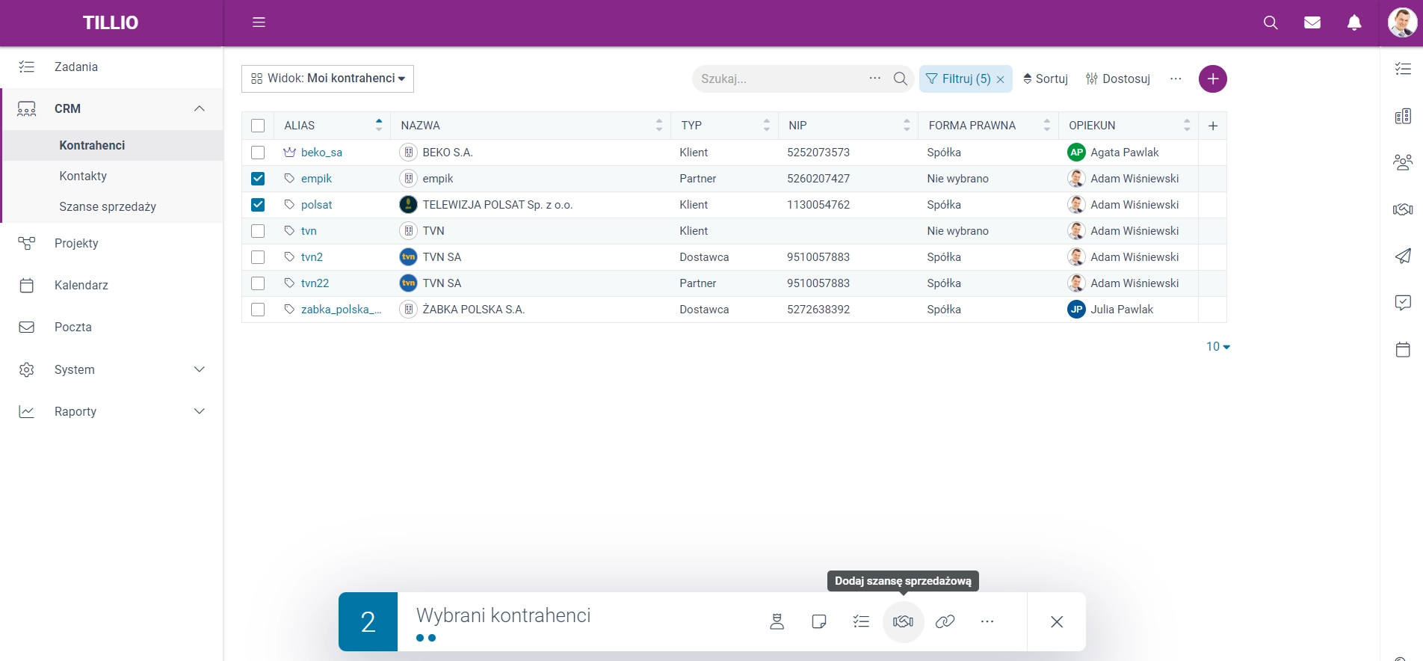The height and width of the screenshot is (661, 1423).
Task: Assign supervisor icon in selection bar
Action: point(777,621)
